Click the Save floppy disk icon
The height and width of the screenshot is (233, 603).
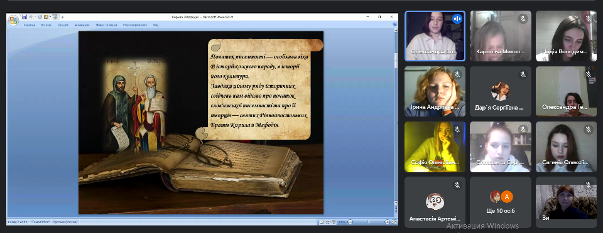pyautogui.click(x=24, y=17)
